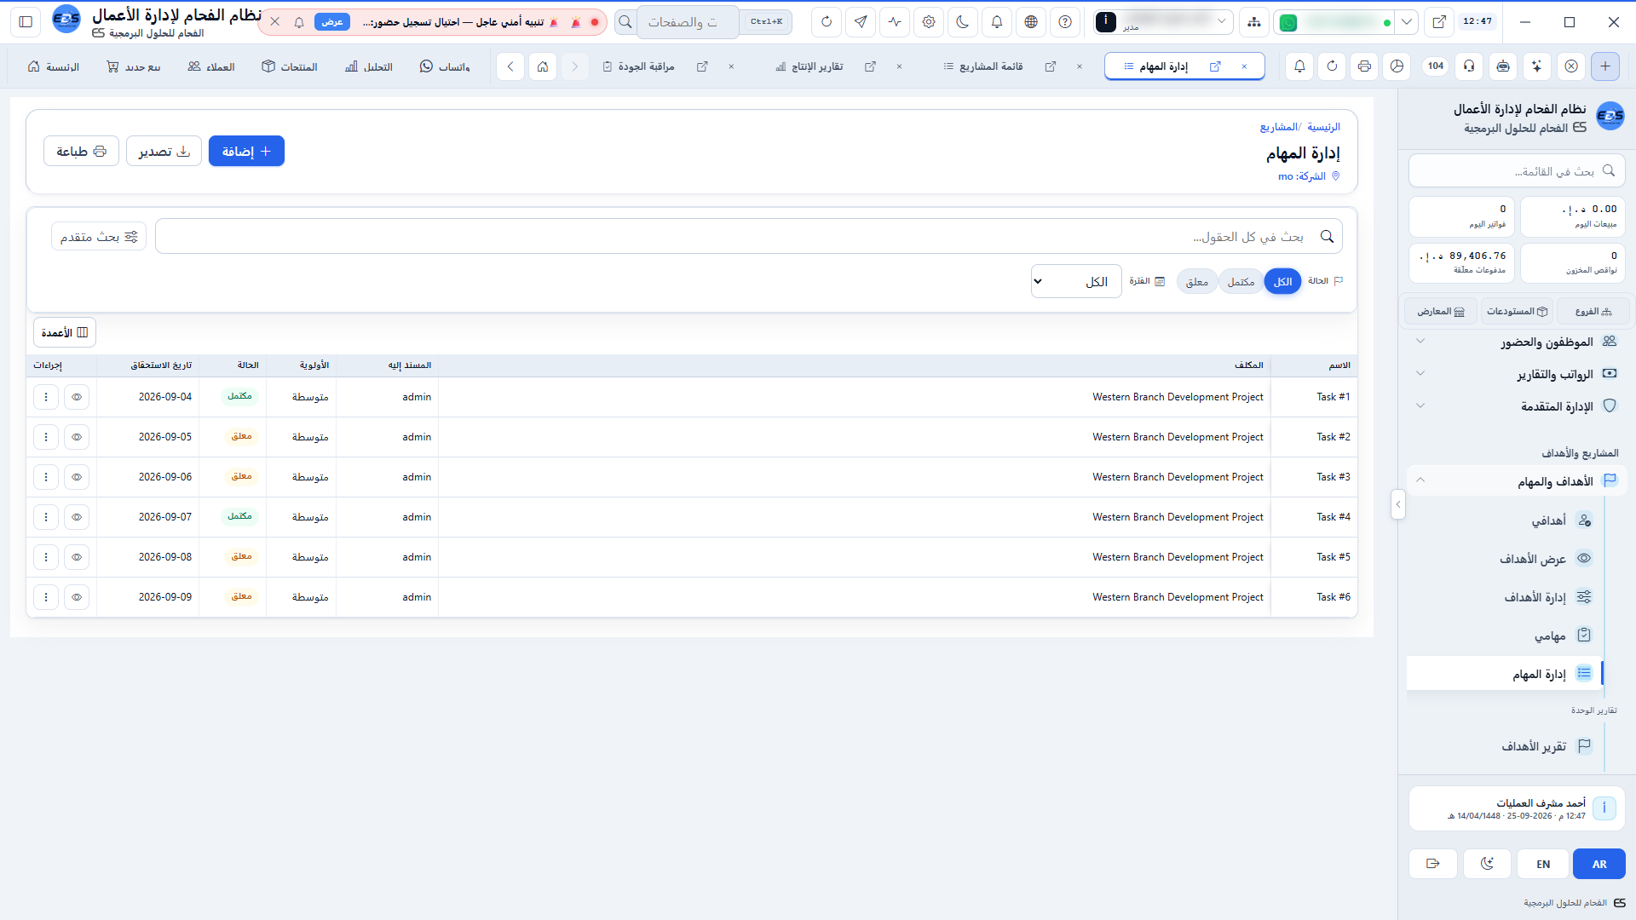Screen dimensions: 1636x920
Task: Click the sparkle AI icon
Action: (x=1537, y=66)
